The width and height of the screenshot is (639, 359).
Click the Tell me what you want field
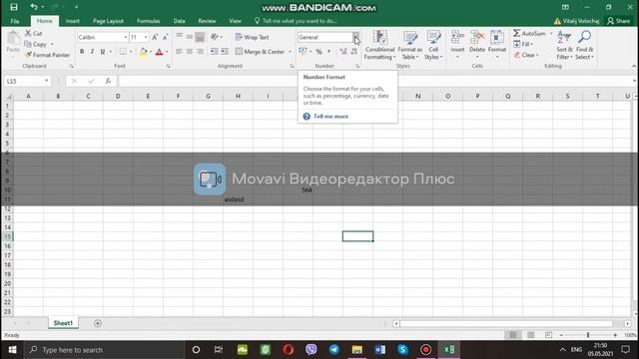click(x=296, y=21)
